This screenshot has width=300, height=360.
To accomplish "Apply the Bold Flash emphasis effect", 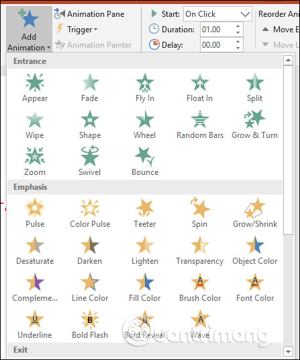I will point(90,324).
